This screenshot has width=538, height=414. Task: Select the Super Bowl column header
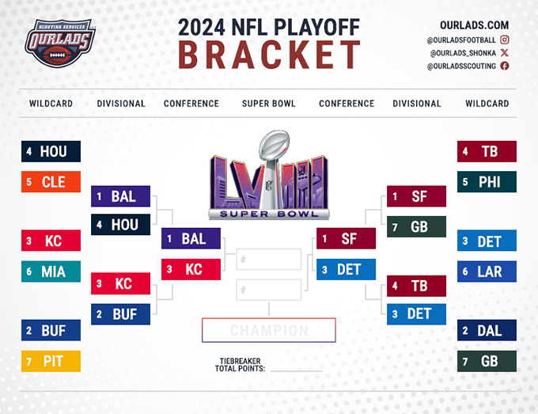(x=269, y=104)
